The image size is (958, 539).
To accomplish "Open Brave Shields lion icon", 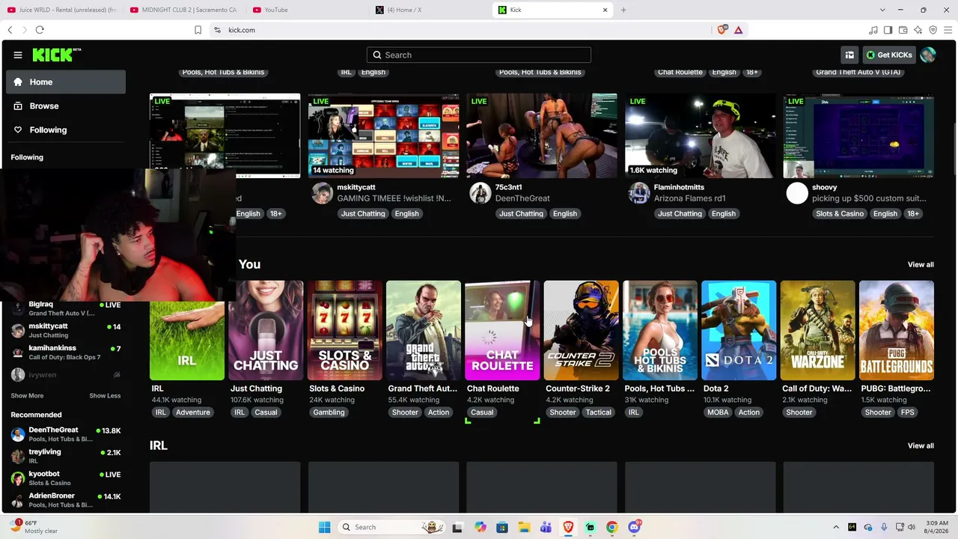I will 721,30.
